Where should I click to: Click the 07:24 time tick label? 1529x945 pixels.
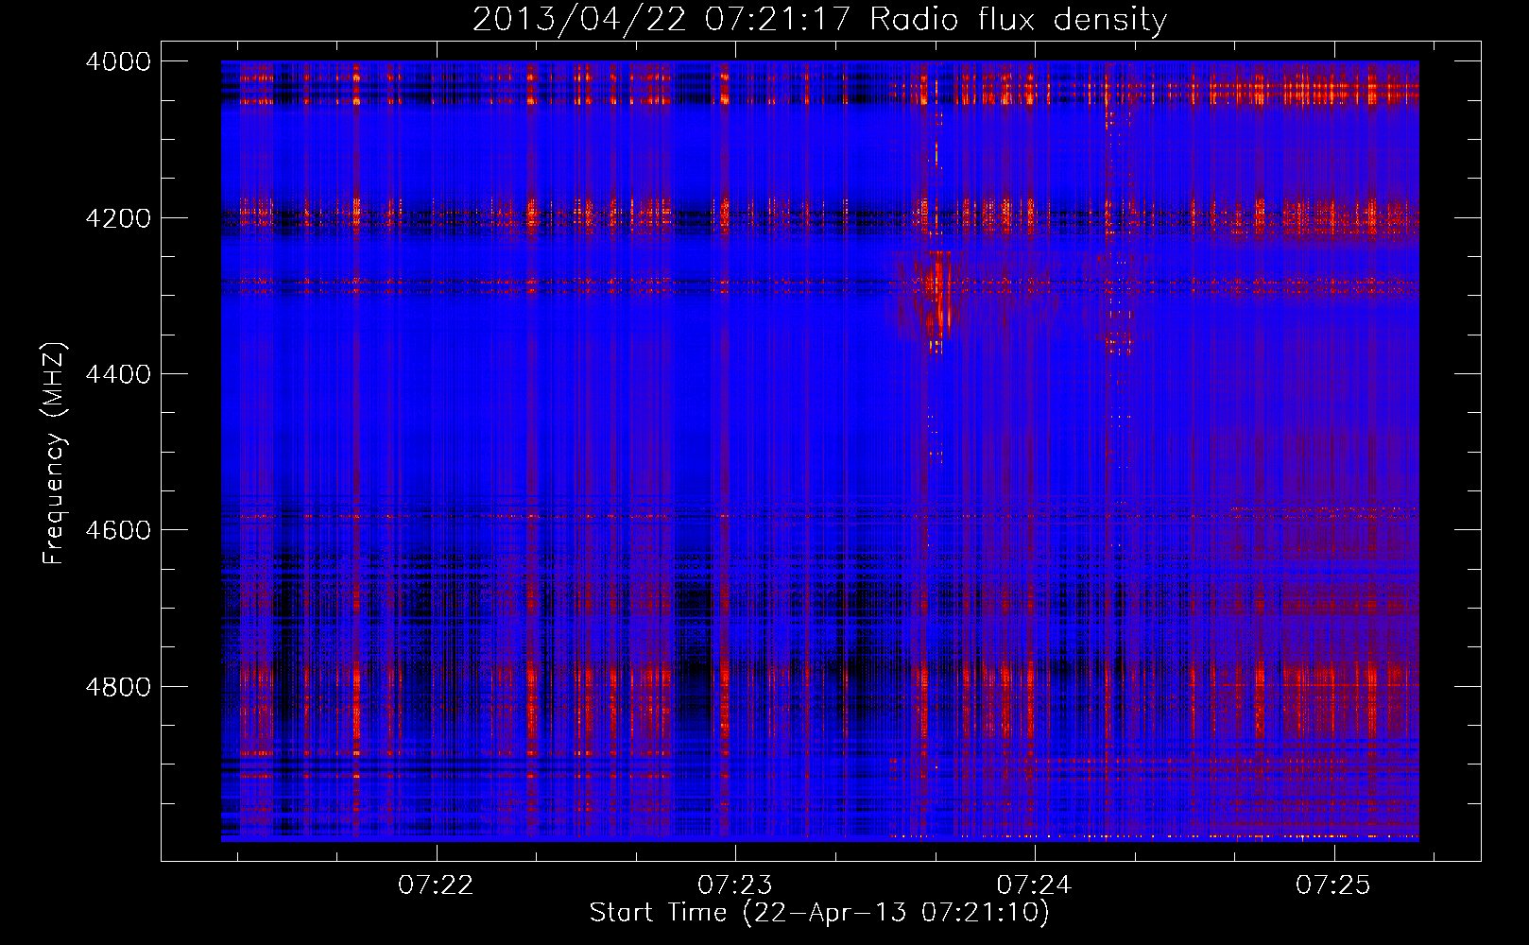pos(1035,885)
